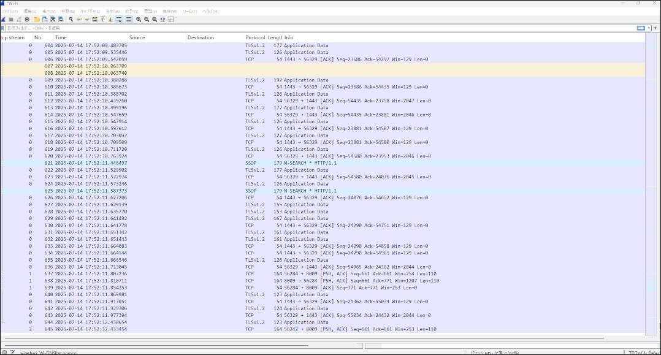Viewport: 661px width, 355px height.
Task: Select packet 629 TLSv1.2 row
Action: [323, 218]
